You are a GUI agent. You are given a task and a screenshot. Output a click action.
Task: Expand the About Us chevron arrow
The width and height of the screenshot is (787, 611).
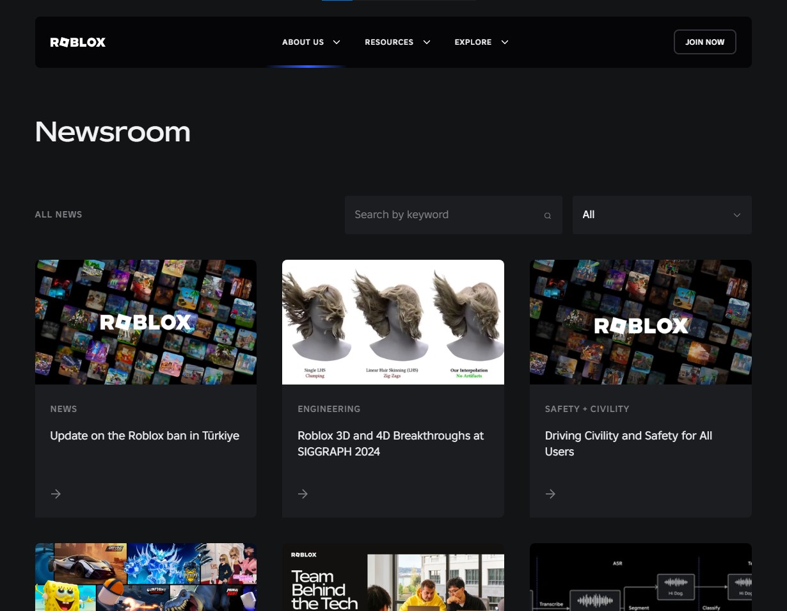(337, 42)
